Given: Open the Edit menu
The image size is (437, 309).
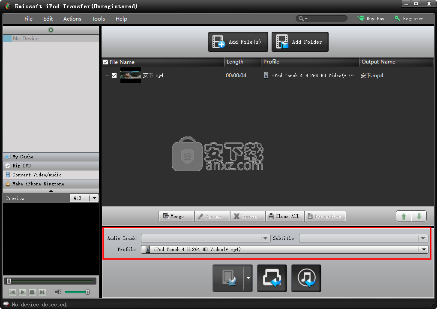Looking at the screenshot, I should [48, 19].
